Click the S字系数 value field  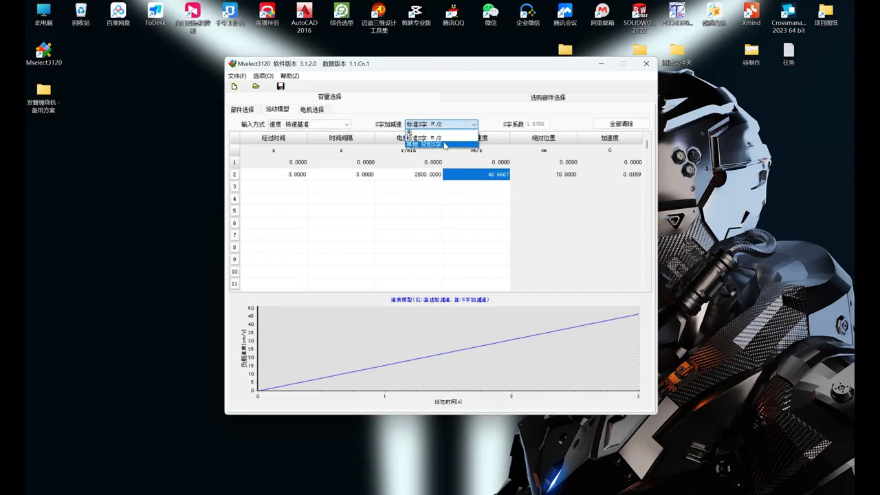pos(543,124)
